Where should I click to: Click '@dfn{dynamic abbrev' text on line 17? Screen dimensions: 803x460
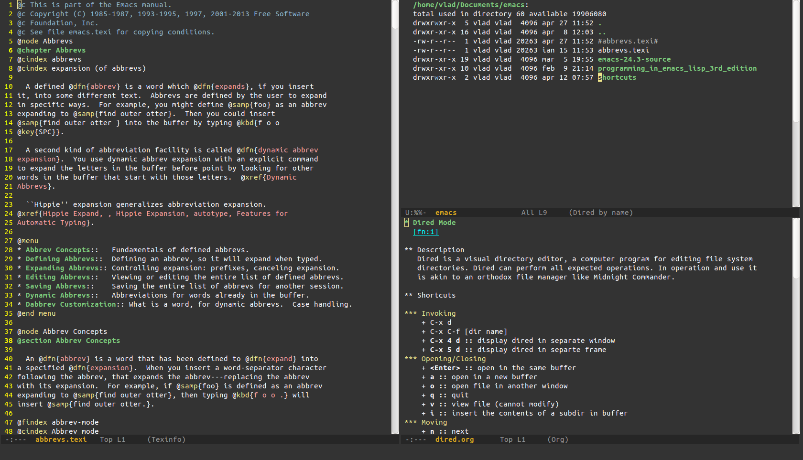pyautogui.click(x=277, y=150)
